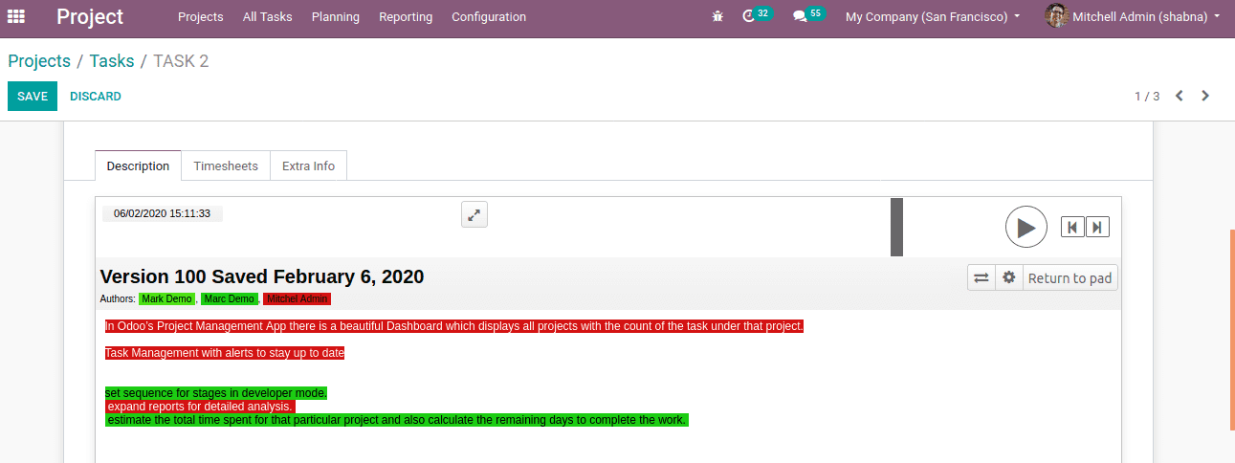Viewport: 1235px width, 463px height.
Task: Click the import/export arrows icon
Action: click(981, 277)
